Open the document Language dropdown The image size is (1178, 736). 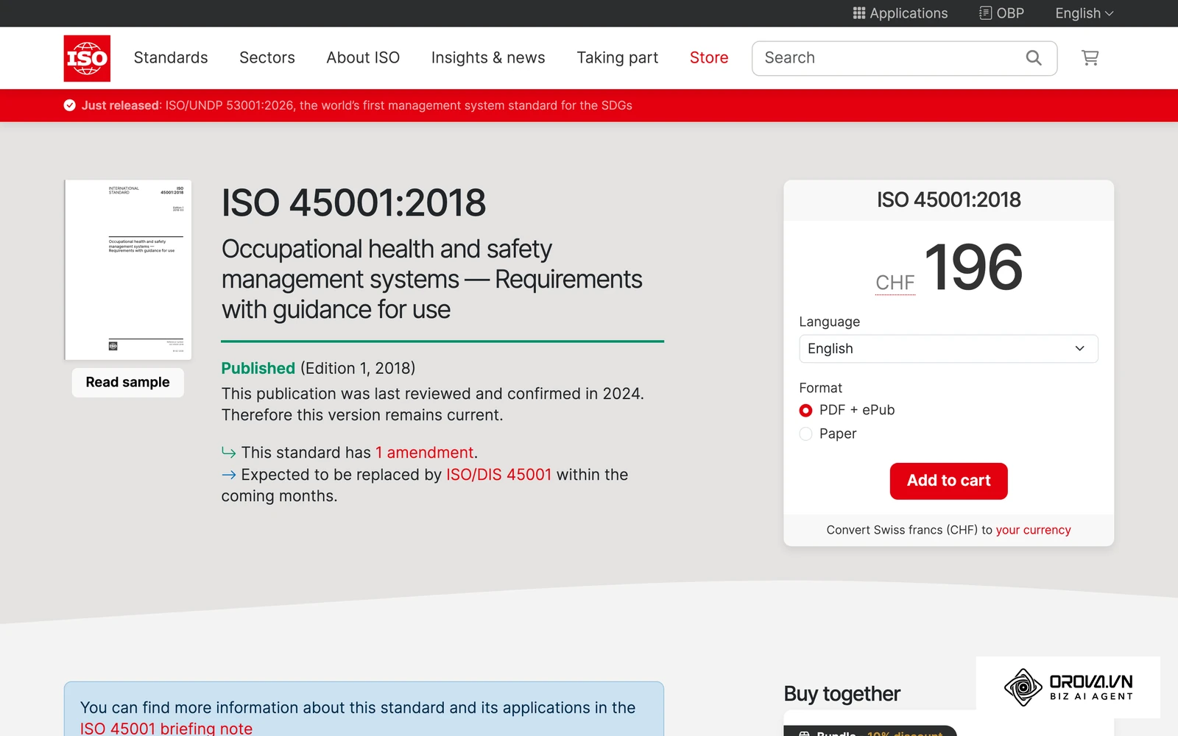pos(948,349)
